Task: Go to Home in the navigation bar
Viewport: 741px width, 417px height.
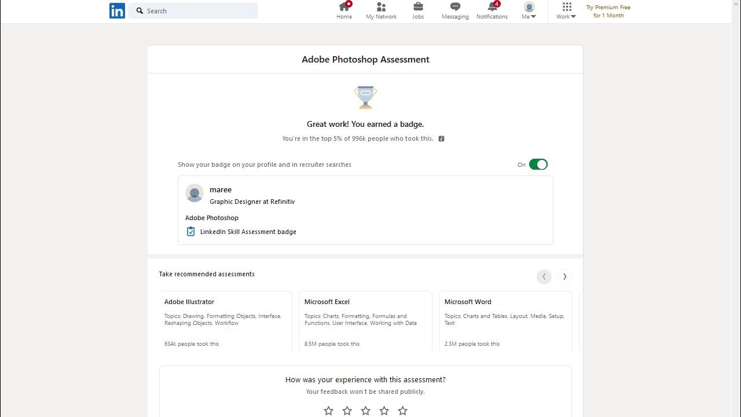Action: 344,11
